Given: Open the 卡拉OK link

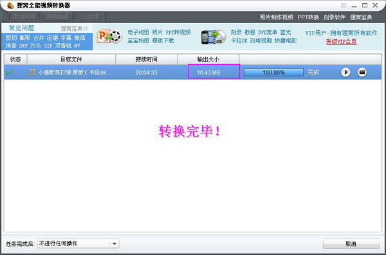Looking at the screenshot, I should coord(239,40).
